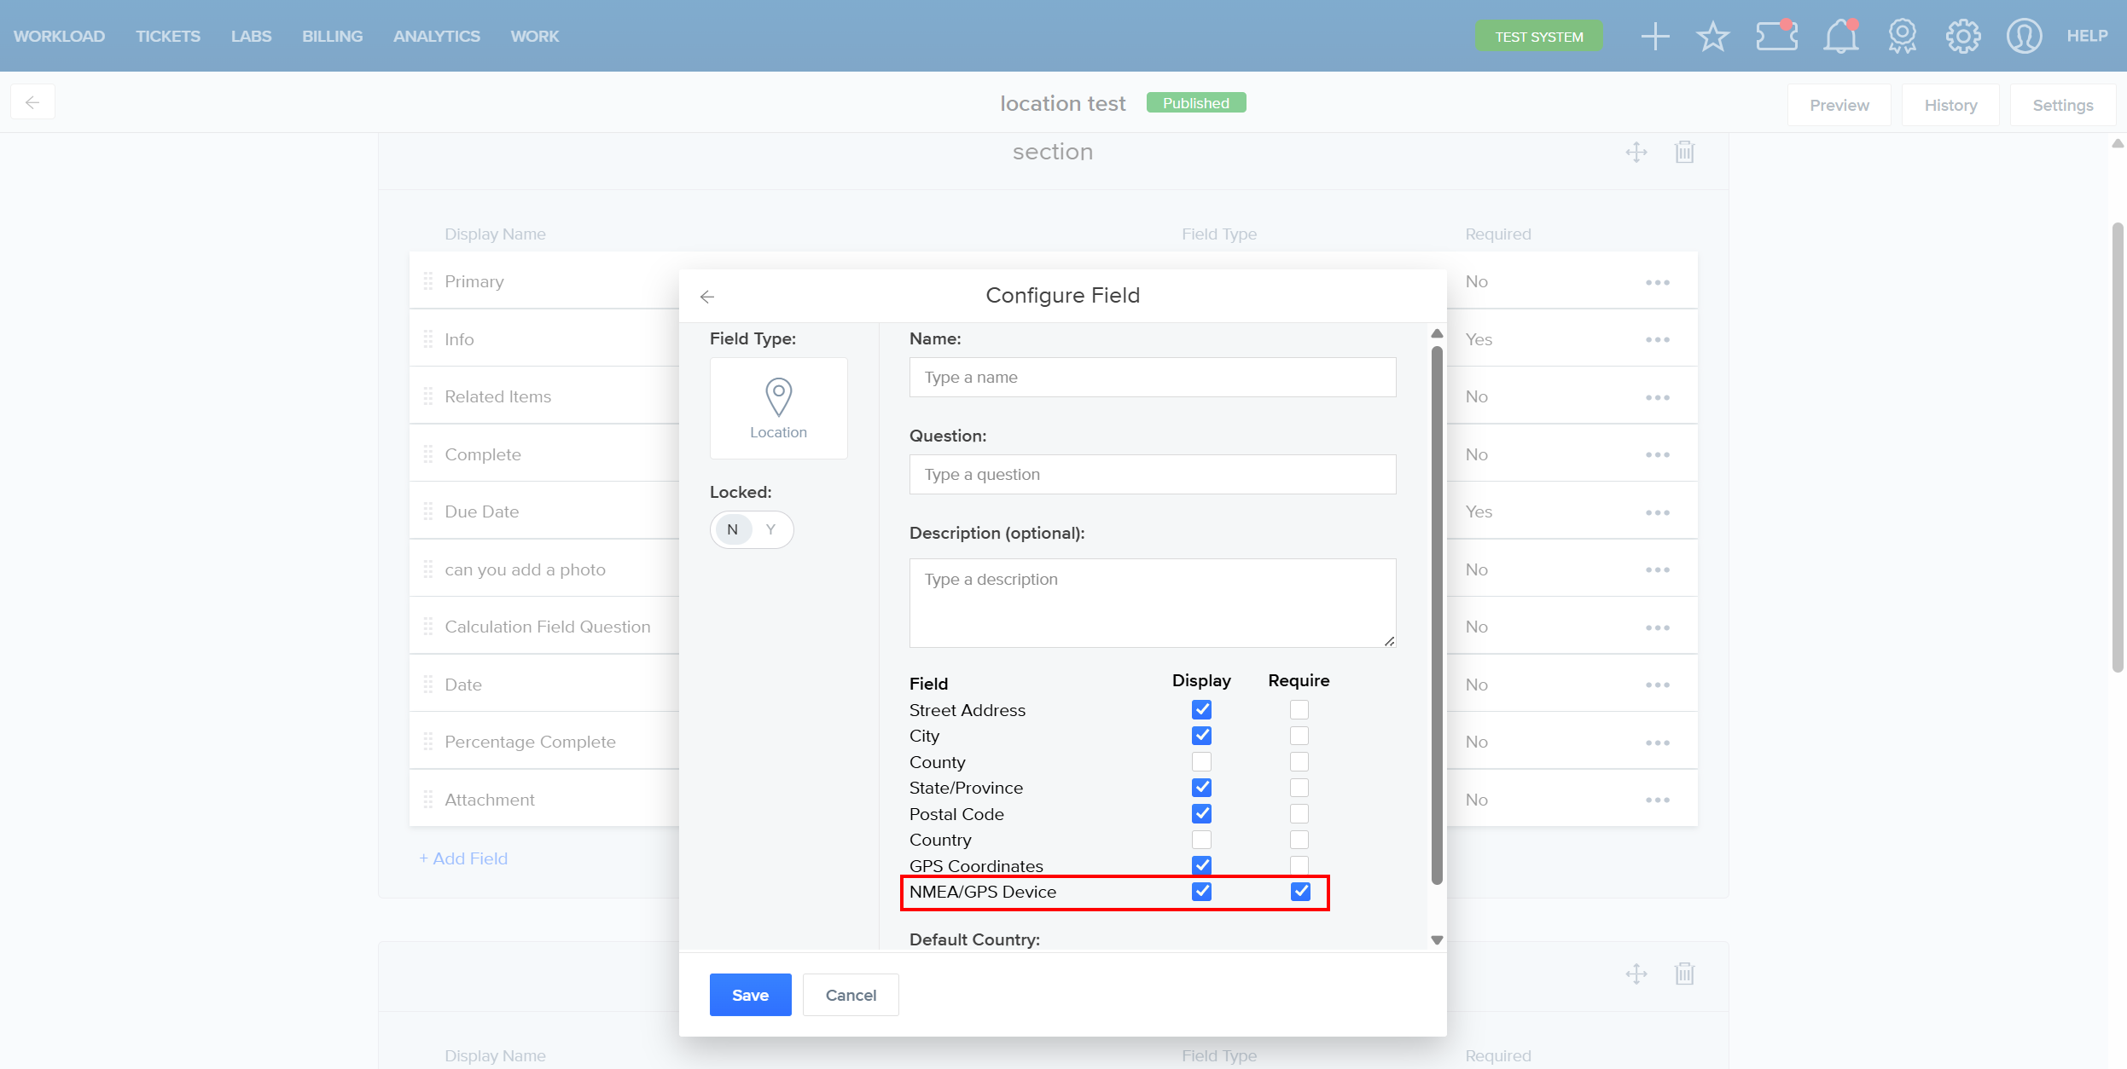Open the ANALYTICS menu
This screenshot has height=1069, width=2127.
click(436, 37)
